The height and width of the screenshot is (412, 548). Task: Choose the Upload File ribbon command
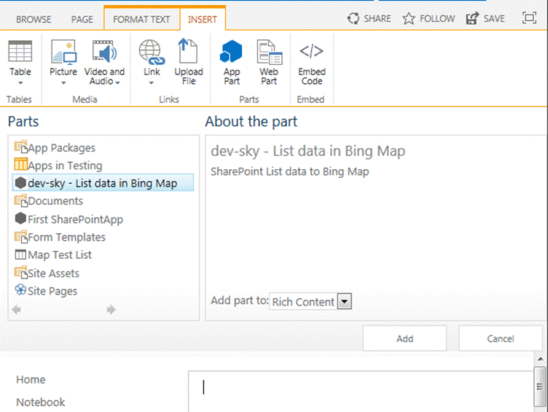[188, 61]
